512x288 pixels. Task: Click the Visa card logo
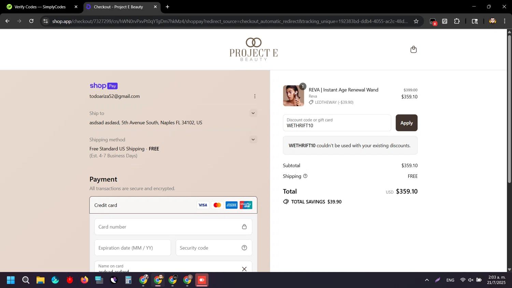(203, 205)
